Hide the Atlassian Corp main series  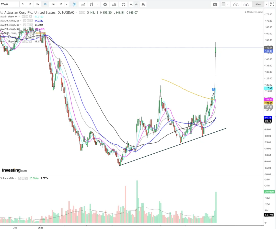click(x=80, y=13)
